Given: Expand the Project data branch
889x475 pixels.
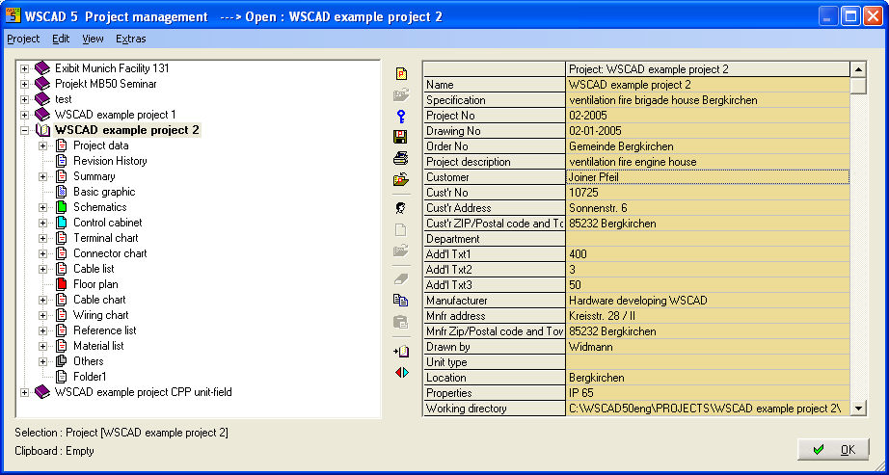Looking at the screenshot, I should (43, 145).
